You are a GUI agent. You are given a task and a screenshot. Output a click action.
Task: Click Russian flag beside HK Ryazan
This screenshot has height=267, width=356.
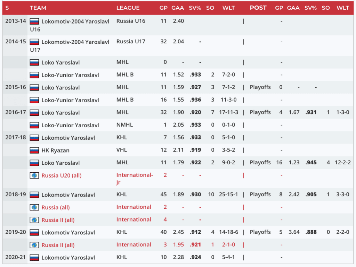coord(34,150)
